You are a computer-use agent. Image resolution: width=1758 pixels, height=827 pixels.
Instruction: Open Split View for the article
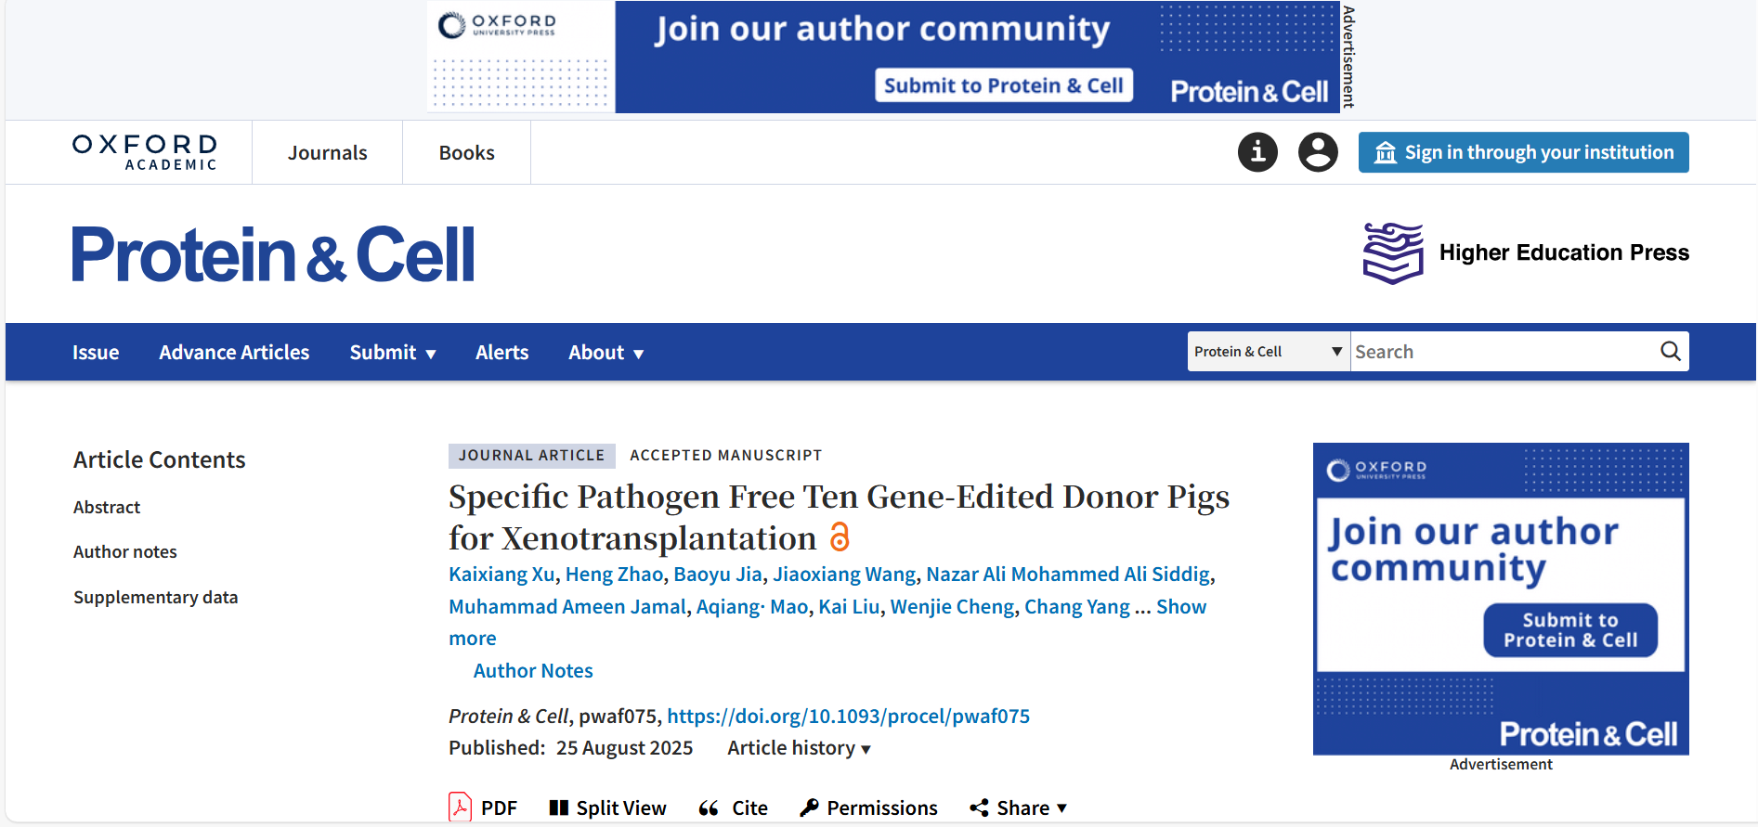(x=608, y=808)
